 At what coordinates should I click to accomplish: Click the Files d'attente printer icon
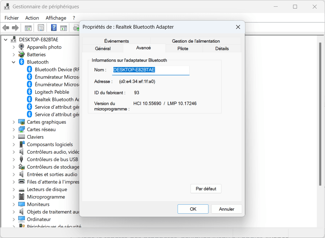coord(22,182)
